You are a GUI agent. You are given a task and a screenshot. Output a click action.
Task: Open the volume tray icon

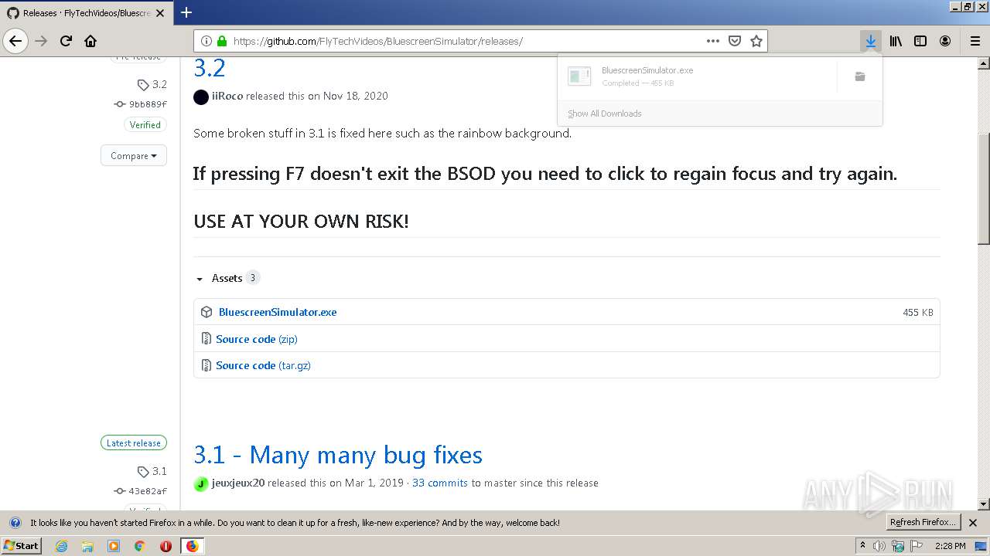[x=879, y=546]
